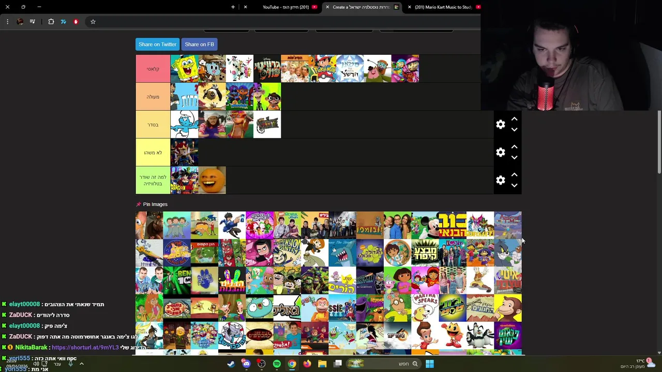Move the bottom green tier row up

[514, 175]
